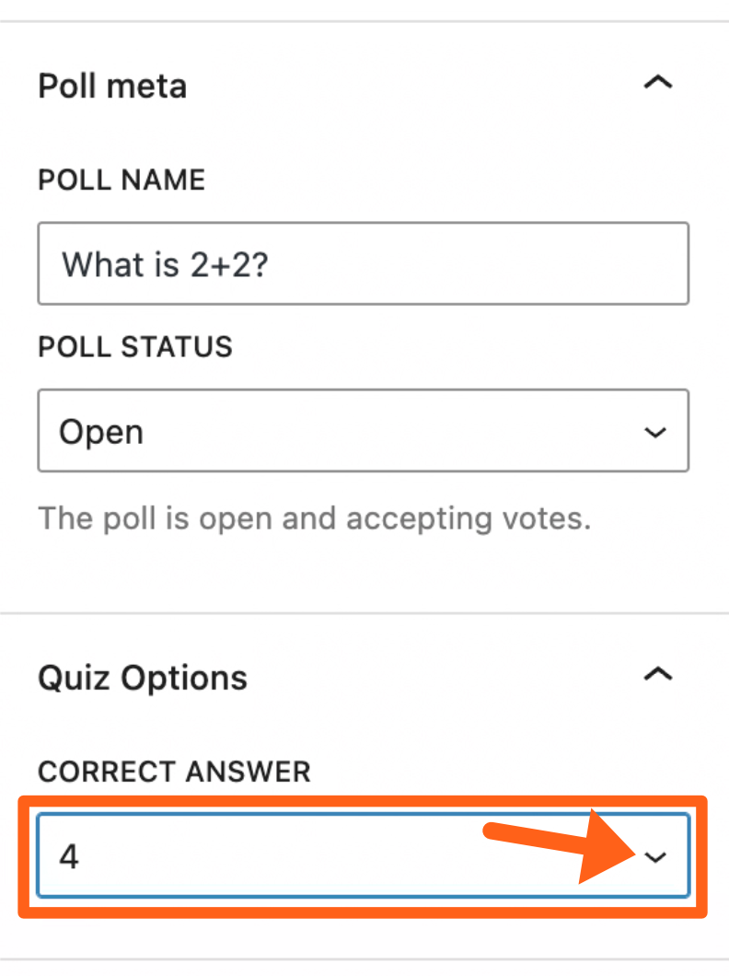
Task: Toggle the Poll meta heading
Action: 112,87
